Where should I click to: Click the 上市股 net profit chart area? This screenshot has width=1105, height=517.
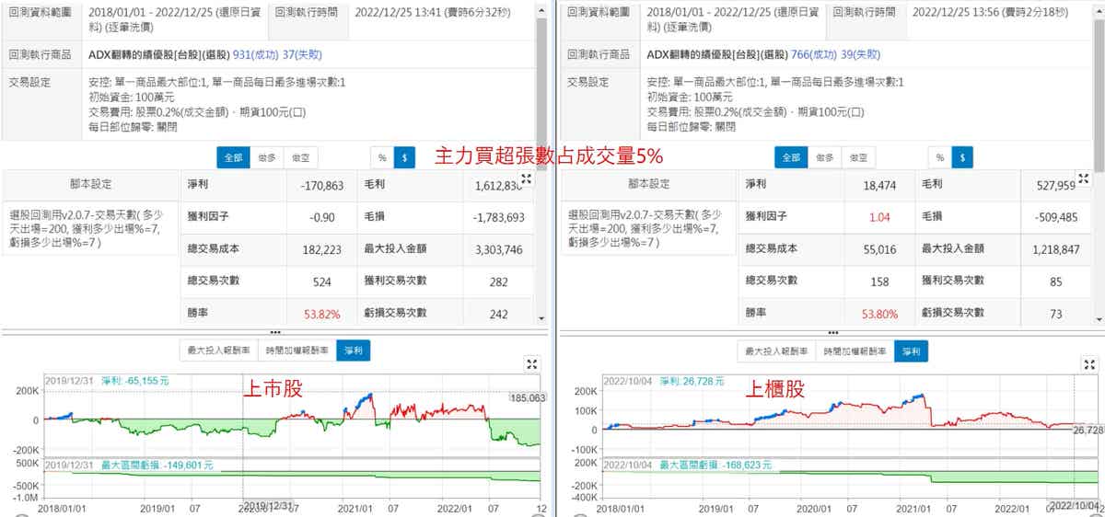[x=276, y=419]
